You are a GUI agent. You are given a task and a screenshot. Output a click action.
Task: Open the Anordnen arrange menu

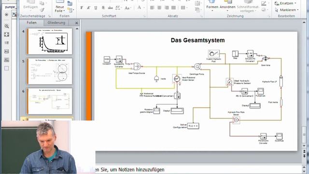coord(227,5)
